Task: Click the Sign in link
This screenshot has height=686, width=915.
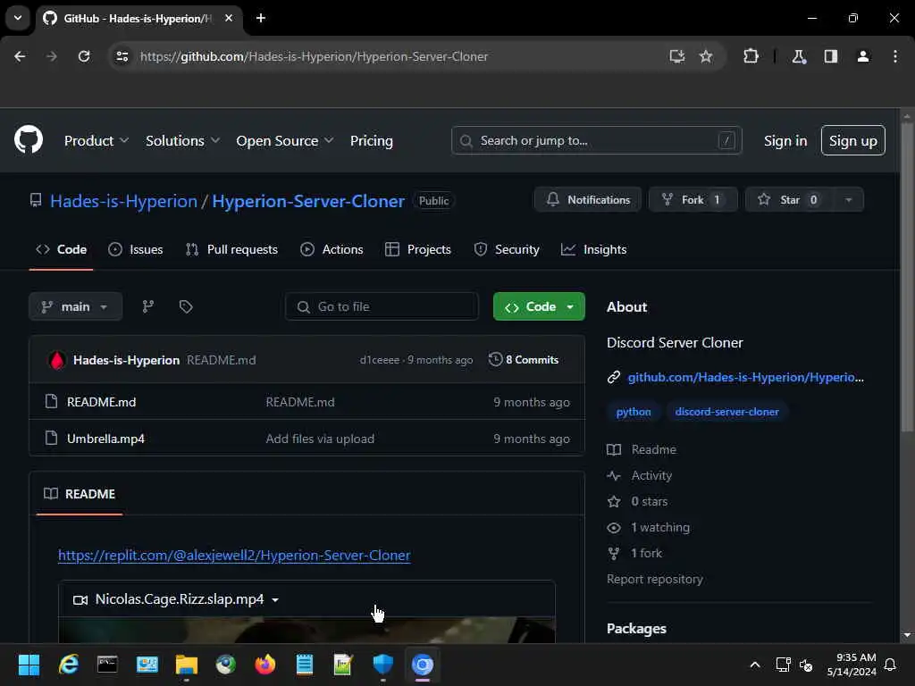Action: click(785, 140)
